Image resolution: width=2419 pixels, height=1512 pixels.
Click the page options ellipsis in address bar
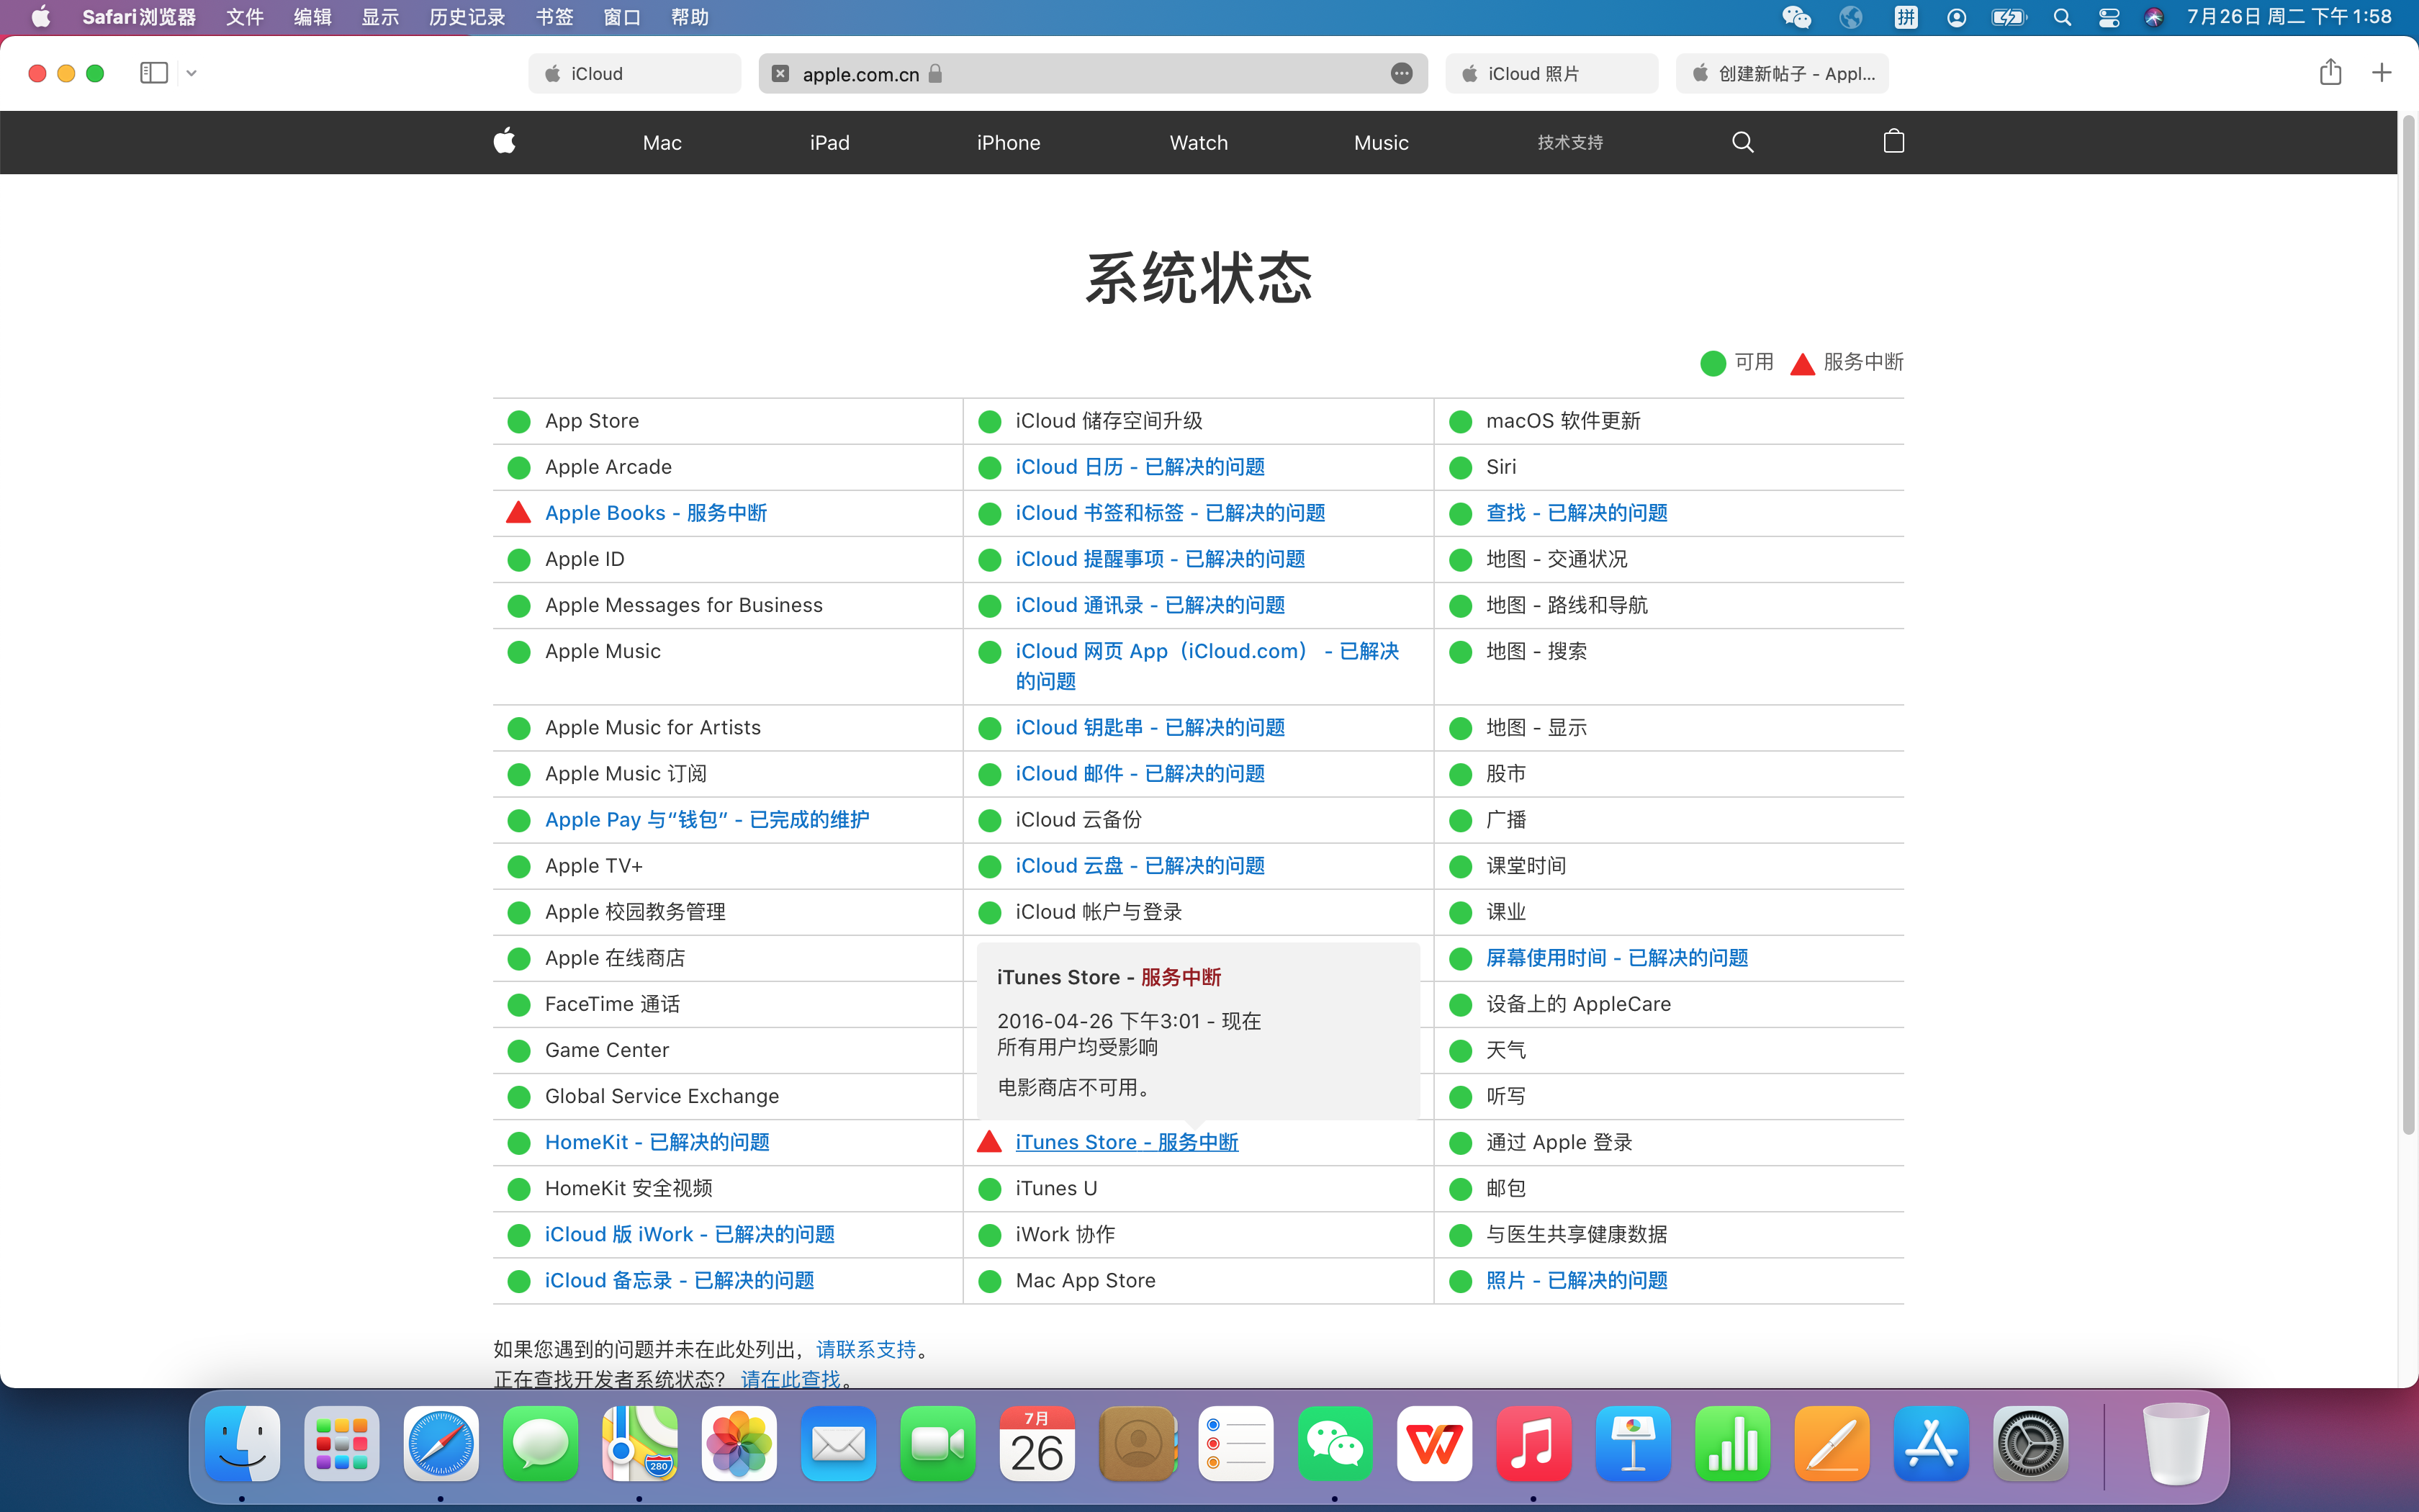click(1402, 74)
